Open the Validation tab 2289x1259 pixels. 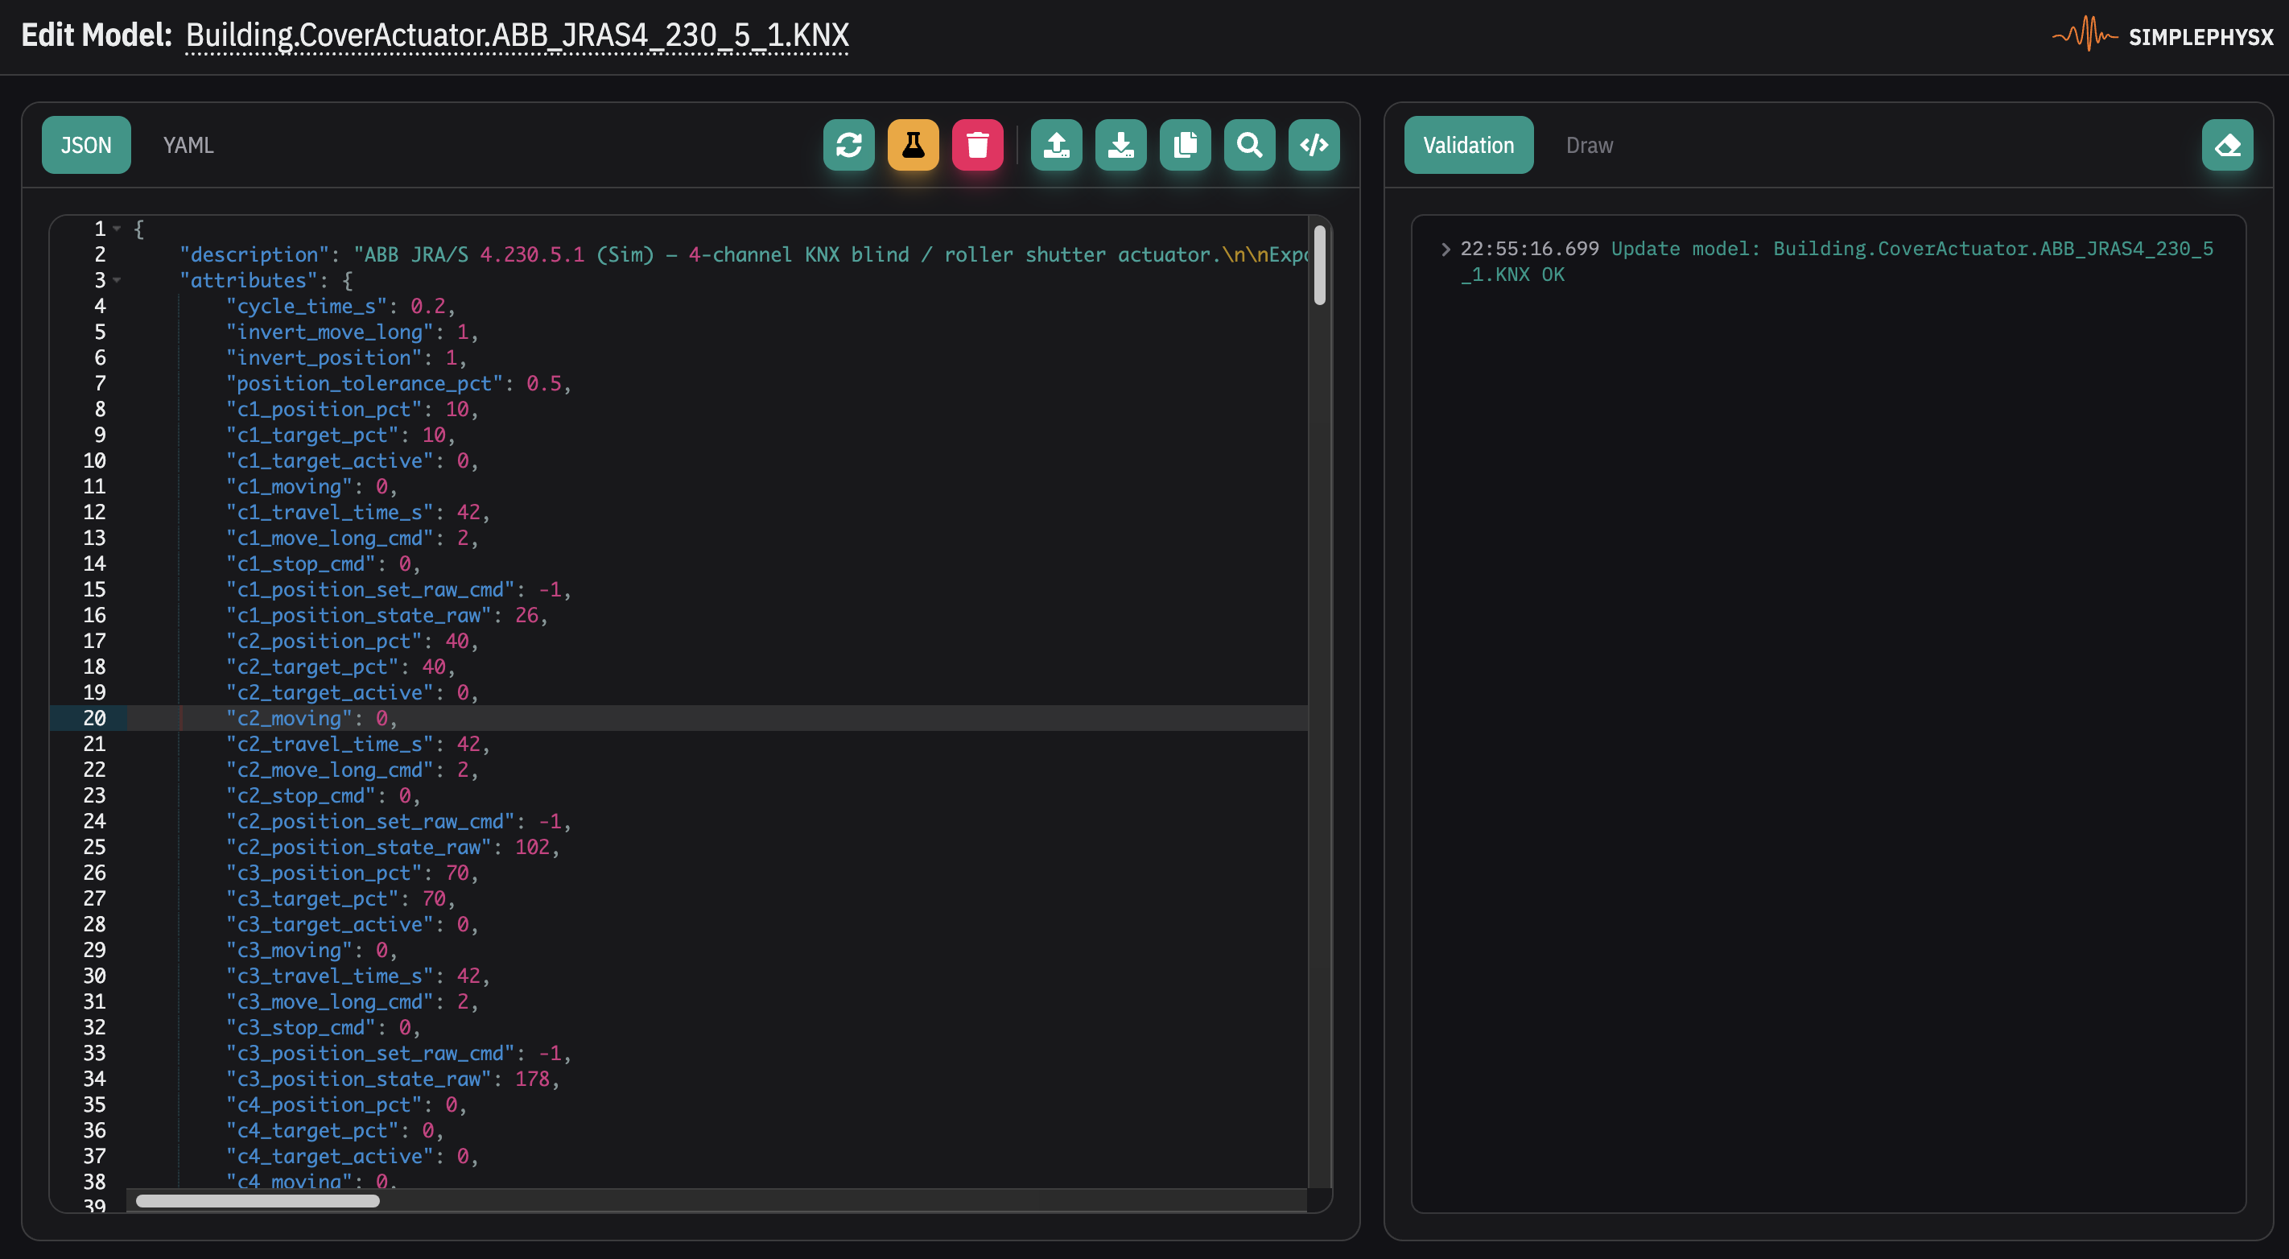point(1468,145)
